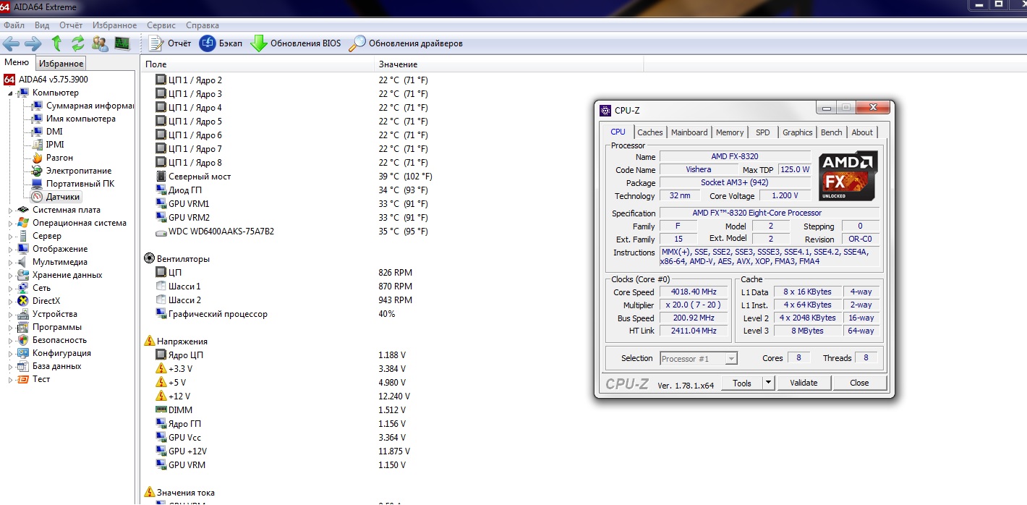Image resolution: width=1027 pixels, height=505 pixels.
Task: Select the Графический процессор fan row
Action: tap(218, 314)
